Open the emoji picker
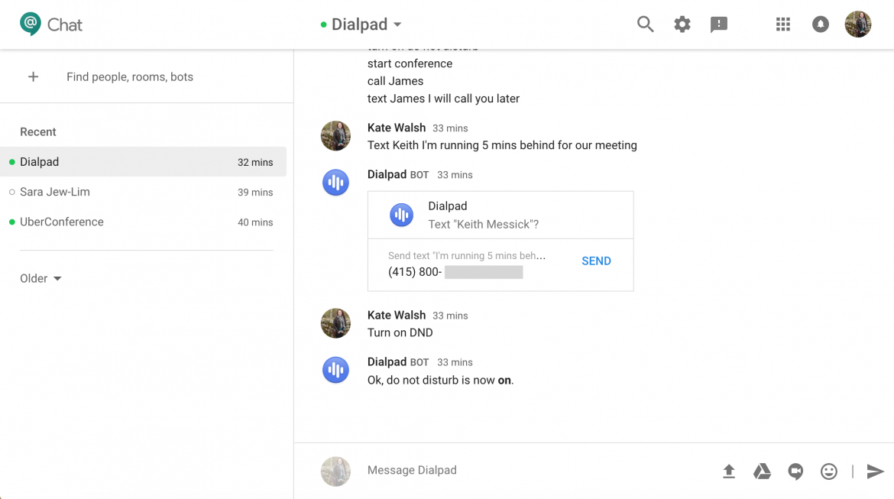 point(829,471)
